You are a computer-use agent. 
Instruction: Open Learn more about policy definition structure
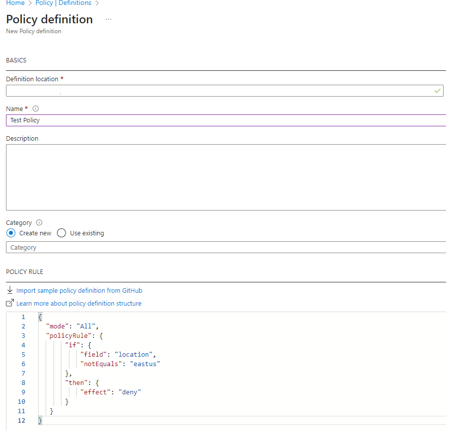[x=79, y=304]
